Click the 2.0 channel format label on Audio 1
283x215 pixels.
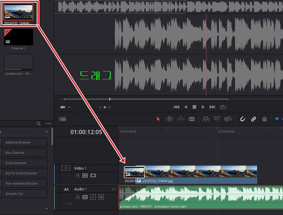pyautogui.click(x=114, y=189)
